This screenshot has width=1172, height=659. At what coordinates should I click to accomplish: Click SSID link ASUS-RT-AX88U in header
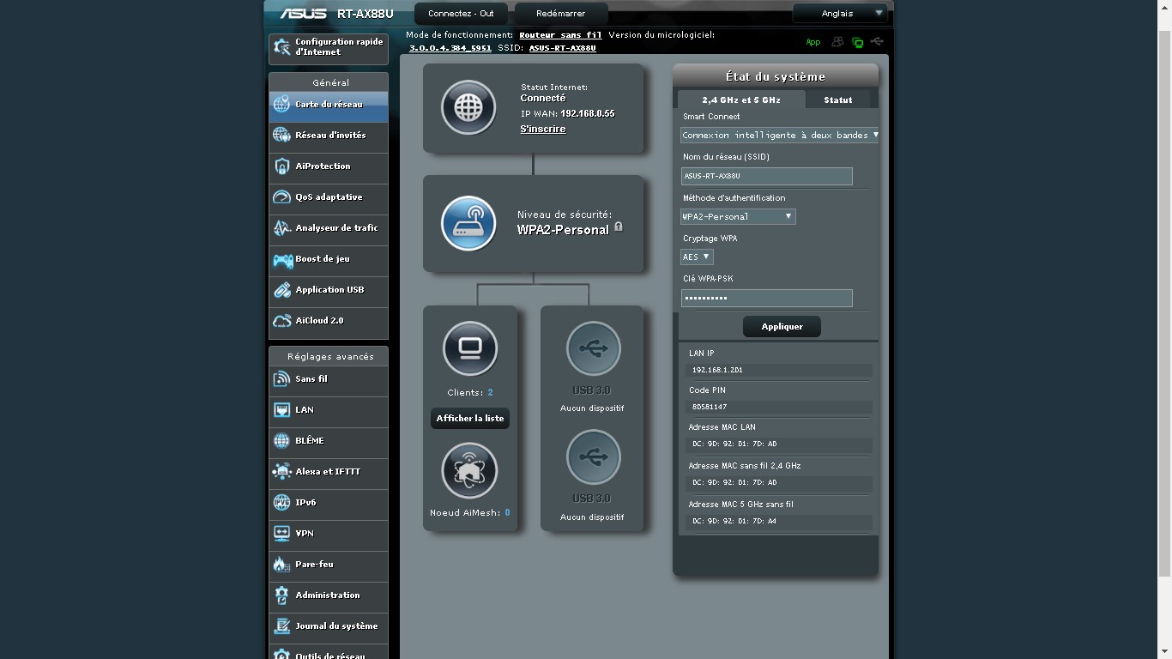pos(563,48)
